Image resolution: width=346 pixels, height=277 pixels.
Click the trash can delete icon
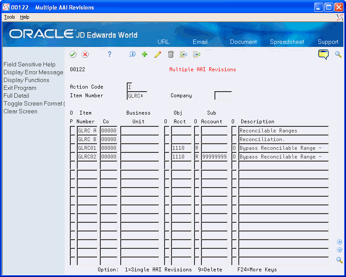point(171,54)
